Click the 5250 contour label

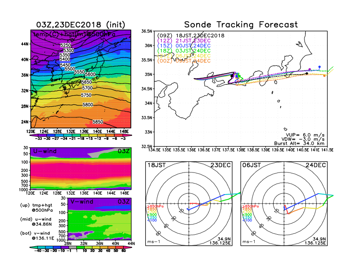(x=65, y=45)
